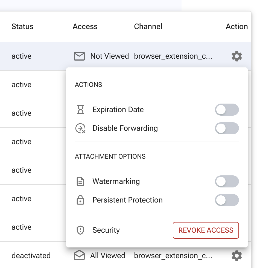Click the Watermarking document icon
Viewport: 257px width, 268px height.
point(80,181)
